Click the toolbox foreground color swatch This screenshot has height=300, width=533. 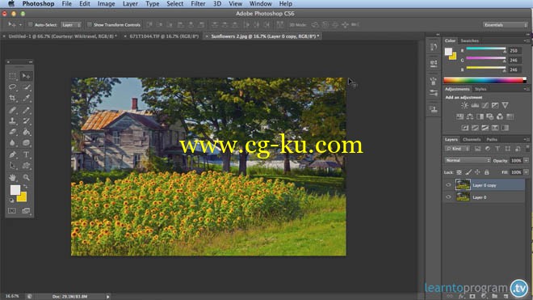coord(15,189)
